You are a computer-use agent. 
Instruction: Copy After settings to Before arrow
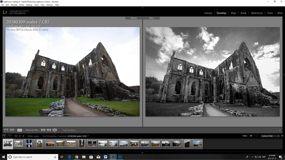[x=49, y=130]
